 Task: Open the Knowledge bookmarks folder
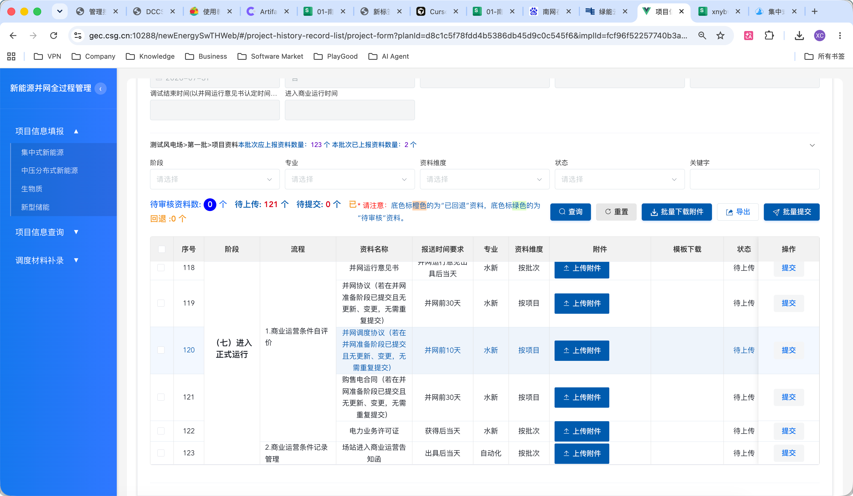(150, 56)
